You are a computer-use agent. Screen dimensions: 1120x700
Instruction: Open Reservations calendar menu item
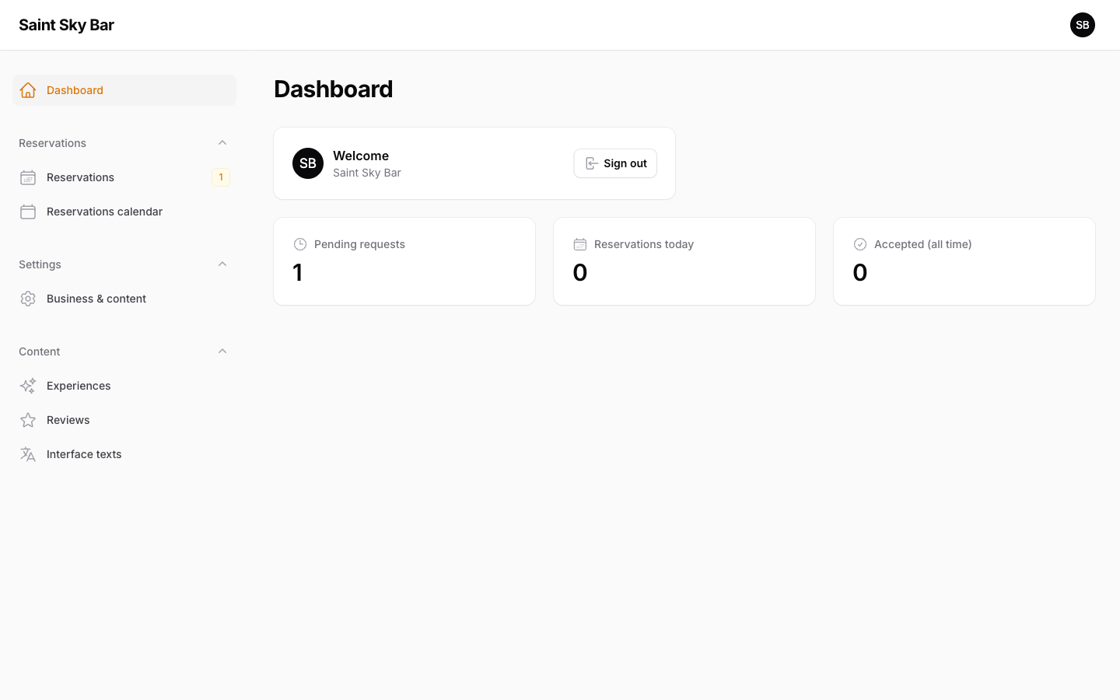[x=124, y=212]
